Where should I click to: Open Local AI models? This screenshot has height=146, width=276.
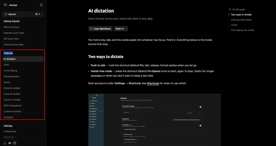click(12, 94)
